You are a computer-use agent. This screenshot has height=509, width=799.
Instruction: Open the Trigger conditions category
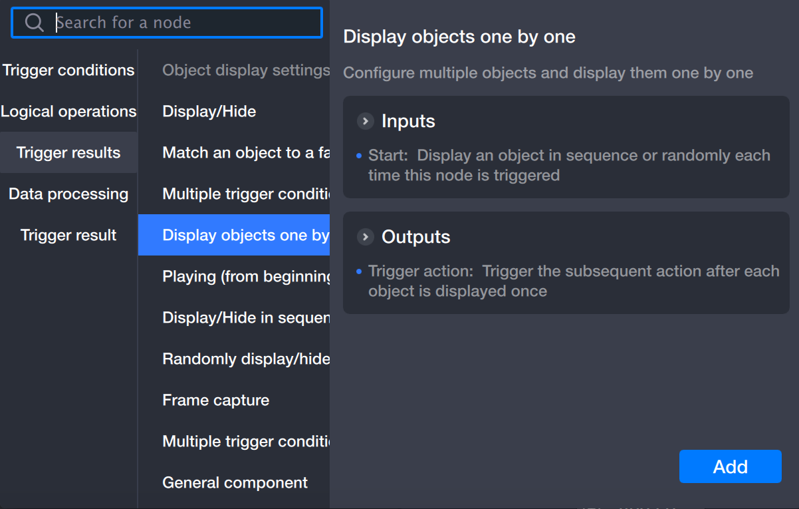pos(68,70)
